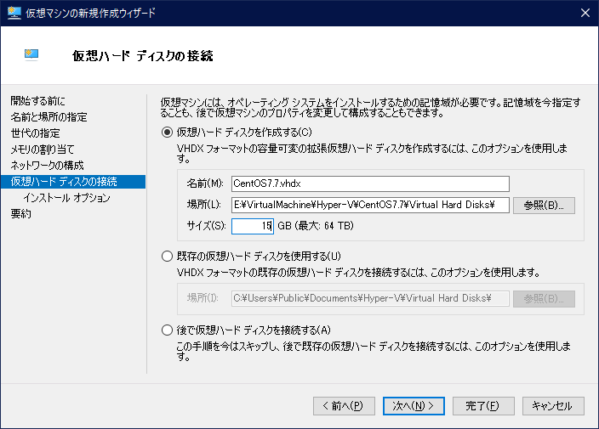
Task: Open the ネットワークの構成 step
Action: tap(47, 166)
